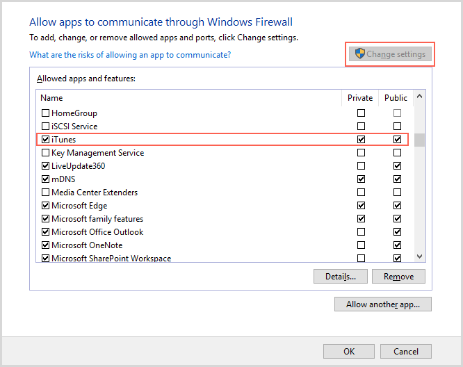Viewport: 463px width, 367px height.
Task: Select the LiveUpdate360 row text
Action: pos(79,166)
